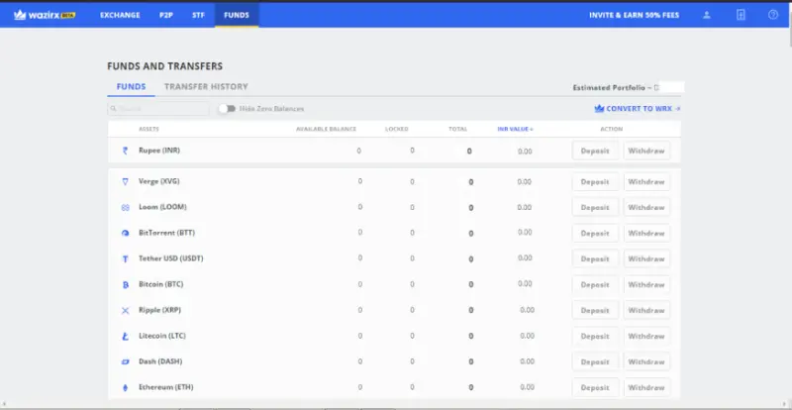This screenshot has height=410, width=792.
Task: Withdraw Tether USD (USDT)
Action: coord(646,258)
